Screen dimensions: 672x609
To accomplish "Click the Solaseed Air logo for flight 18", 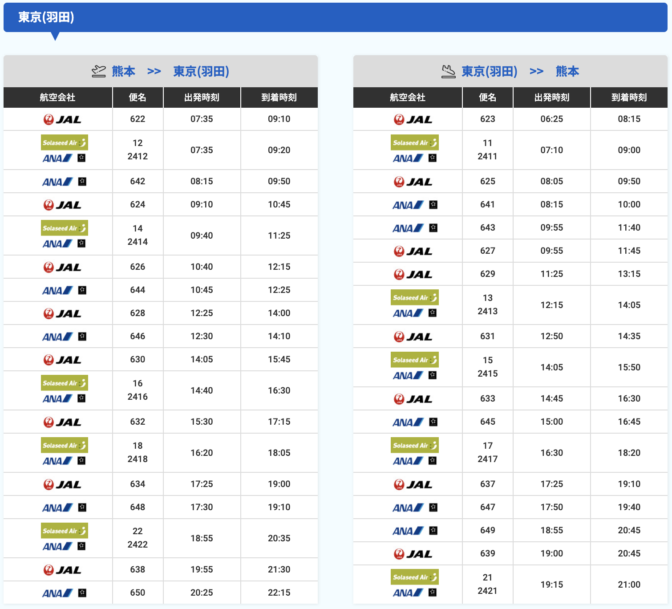I will 65,445.
